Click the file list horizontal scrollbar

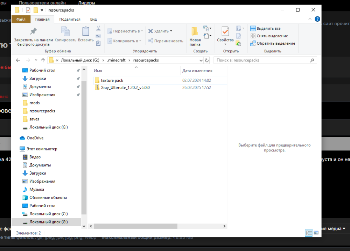pyautogui.click(x=135, y=226)
